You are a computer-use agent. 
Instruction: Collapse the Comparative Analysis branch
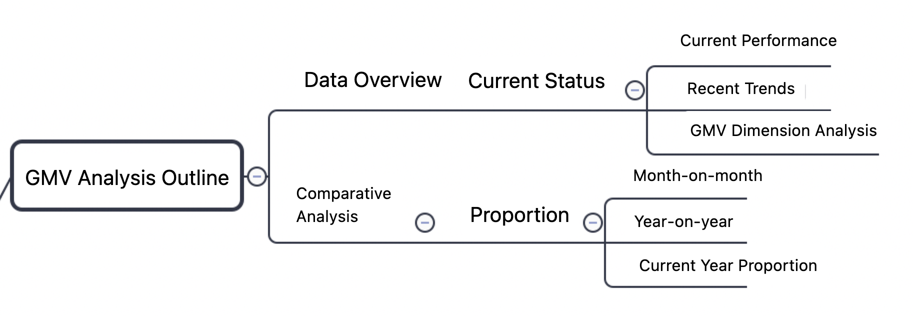(x=425, y=222)
